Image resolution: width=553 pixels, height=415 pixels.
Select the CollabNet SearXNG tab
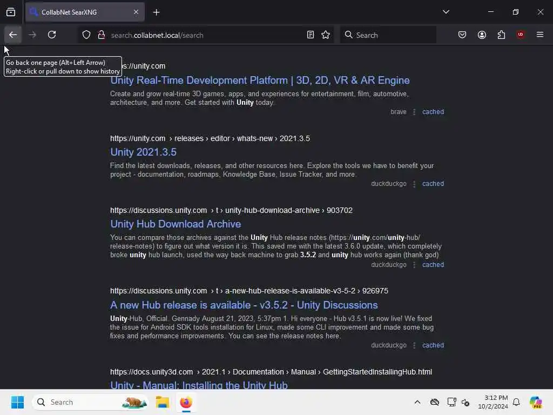pos(85,12)
